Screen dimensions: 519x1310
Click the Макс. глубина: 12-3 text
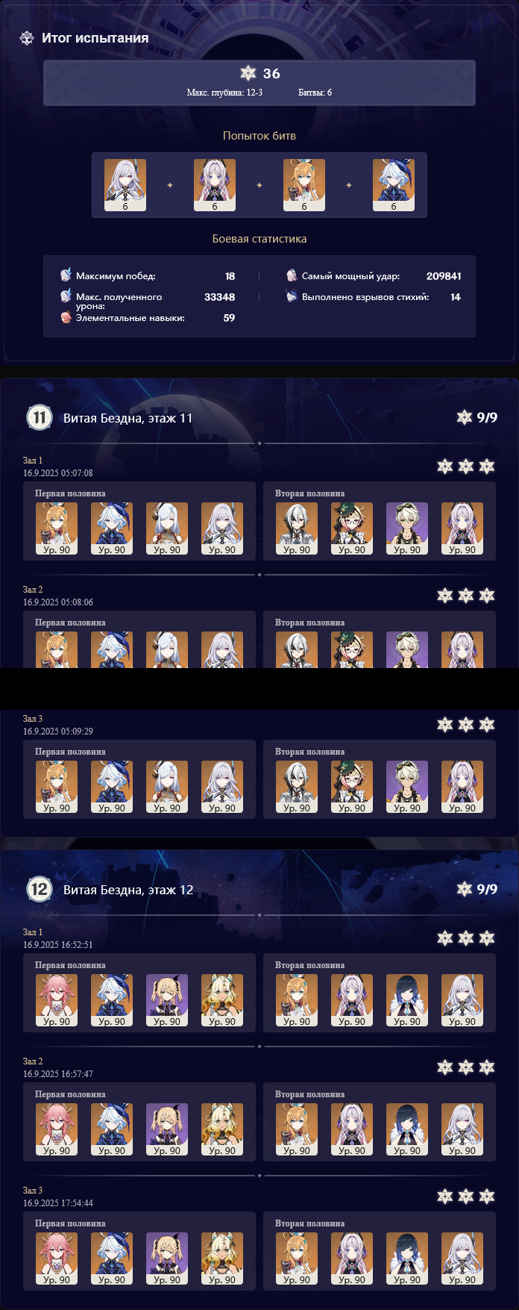(x=224, y=93)
